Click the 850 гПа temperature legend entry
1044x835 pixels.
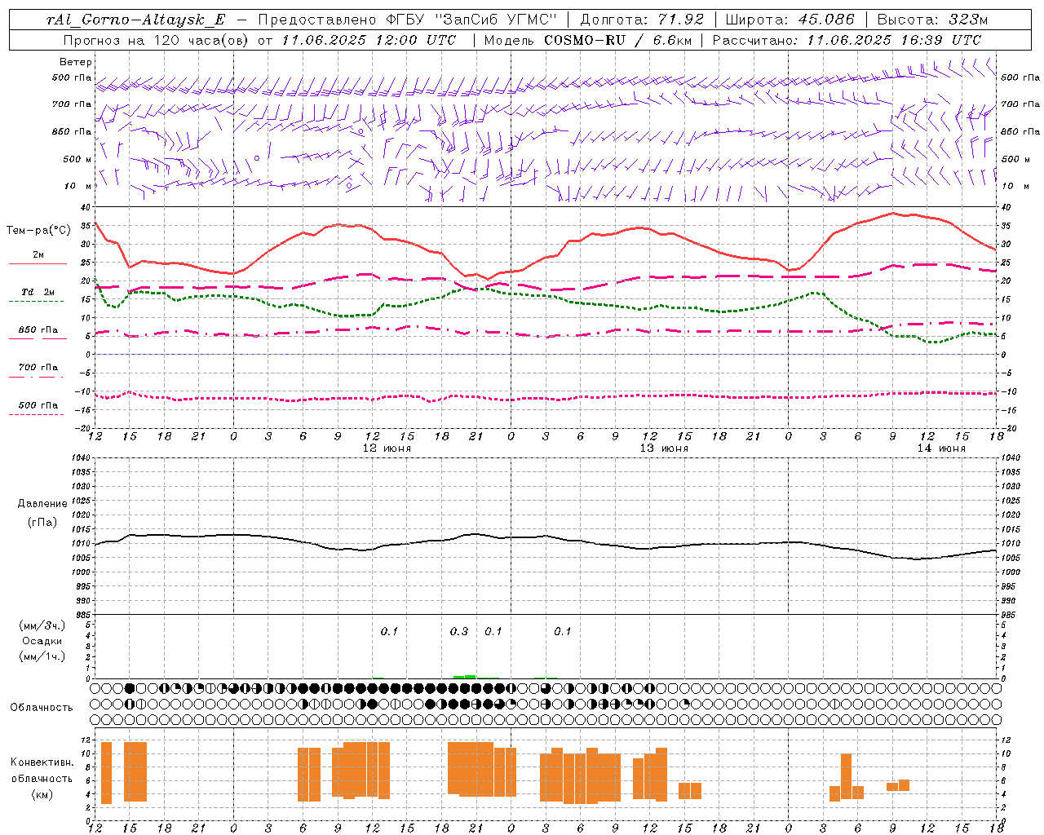click(38, 330)
